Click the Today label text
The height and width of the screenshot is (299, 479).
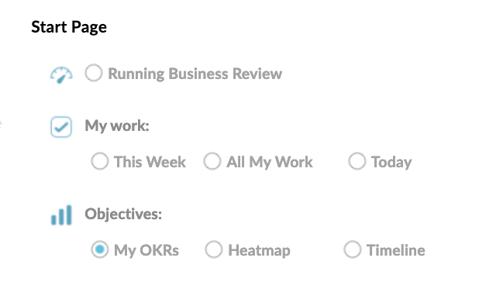[391, 162]
